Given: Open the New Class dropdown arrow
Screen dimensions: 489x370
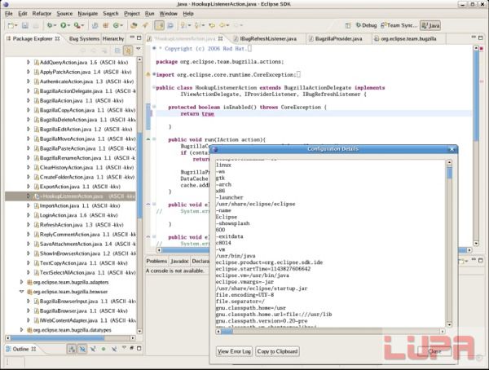Looking at the screenshot, I should tap(121, 25).
